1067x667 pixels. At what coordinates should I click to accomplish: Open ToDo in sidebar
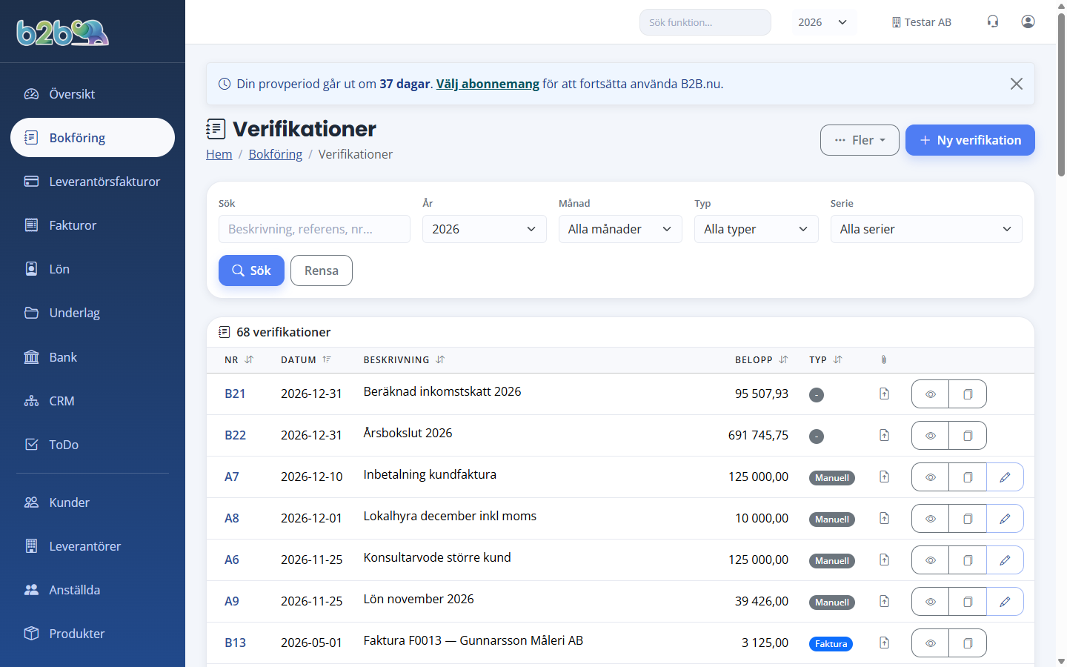pyautogui.click(x=93, y=445)
